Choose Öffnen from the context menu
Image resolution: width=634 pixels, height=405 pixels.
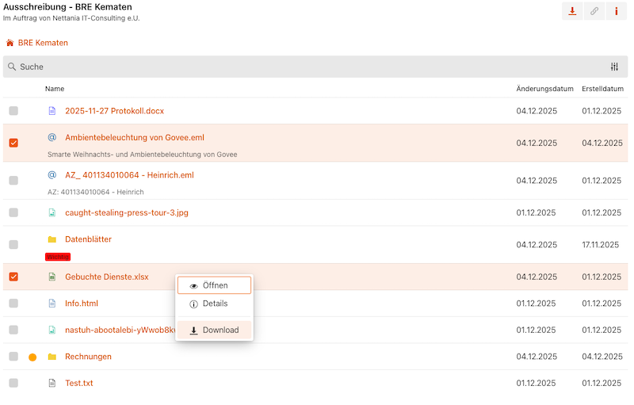[x=214, y=285]
